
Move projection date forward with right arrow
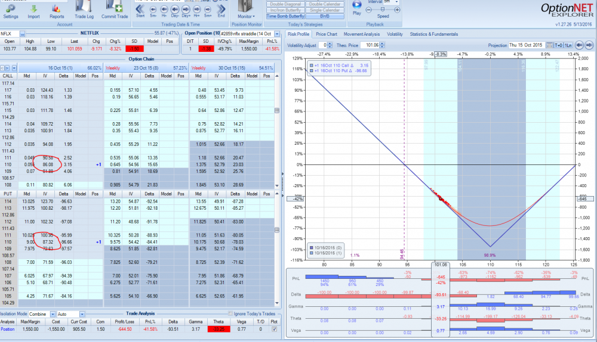click(x=589, y=45)
